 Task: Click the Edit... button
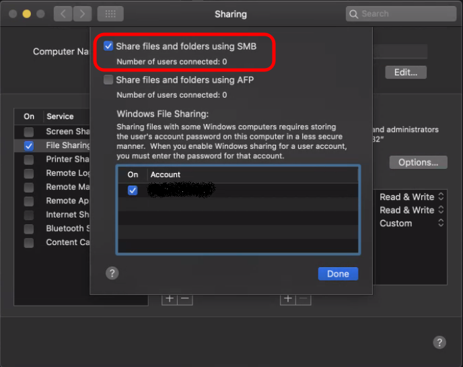point(406,72)
